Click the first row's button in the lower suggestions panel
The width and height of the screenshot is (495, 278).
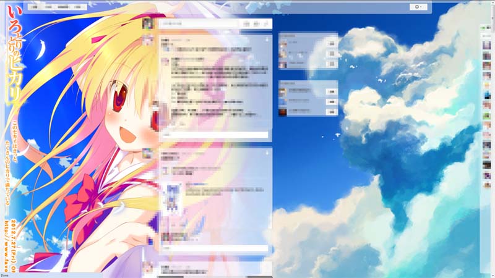click(332, 91)
